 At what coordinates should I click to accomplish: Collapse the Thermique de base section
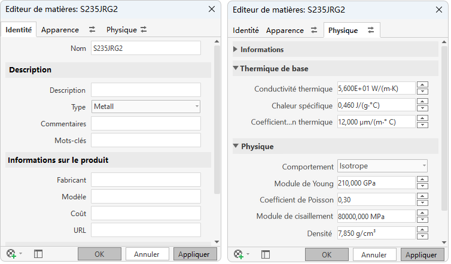[236, 68]
